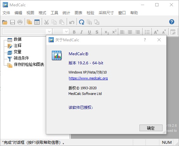Open the 文件 menu
The height and width of the screenshot is (146, 179).
point(6,13)
